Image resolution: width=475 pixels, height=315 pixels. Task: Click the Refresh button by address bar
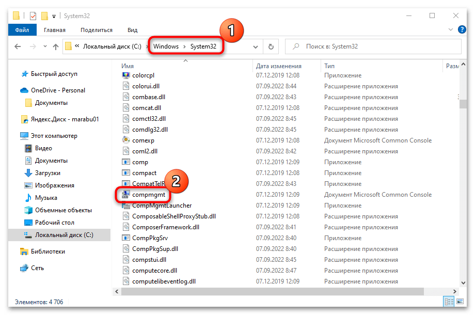[x=271, y=47]
